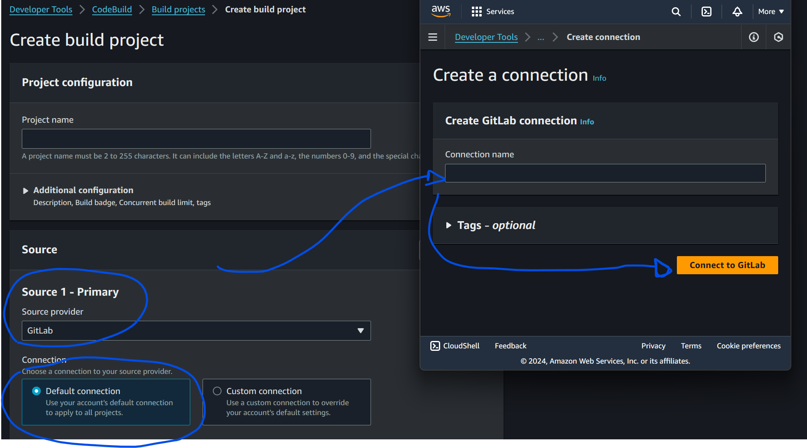Open Developer Tools breadcrumb in build project page

41,9
